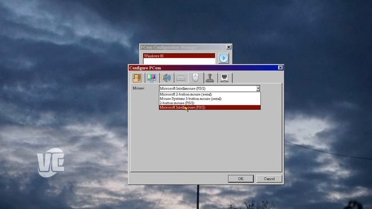Choose highlighted Microsoft Intellimouse (PS/2) option

pos(210,107)
